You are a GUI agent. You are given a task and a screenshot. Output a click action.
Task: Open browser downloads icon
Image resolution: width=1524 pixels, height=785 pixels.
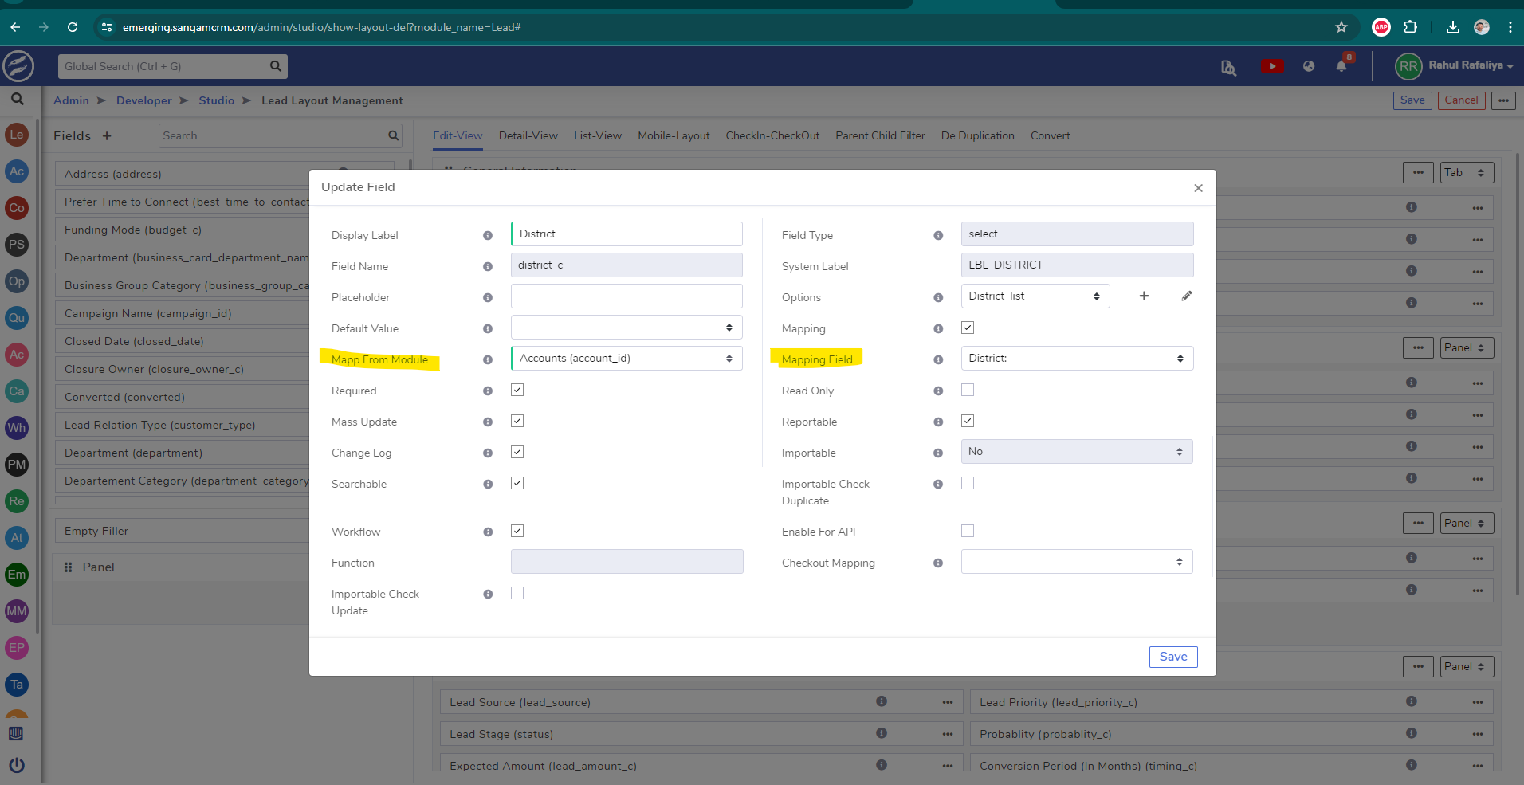[x=1453, y=27]
